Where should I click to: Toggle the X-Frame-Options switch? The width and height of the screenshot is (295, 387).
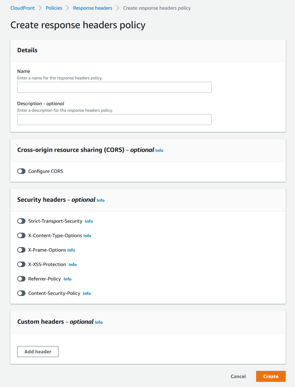coord(21,250)
